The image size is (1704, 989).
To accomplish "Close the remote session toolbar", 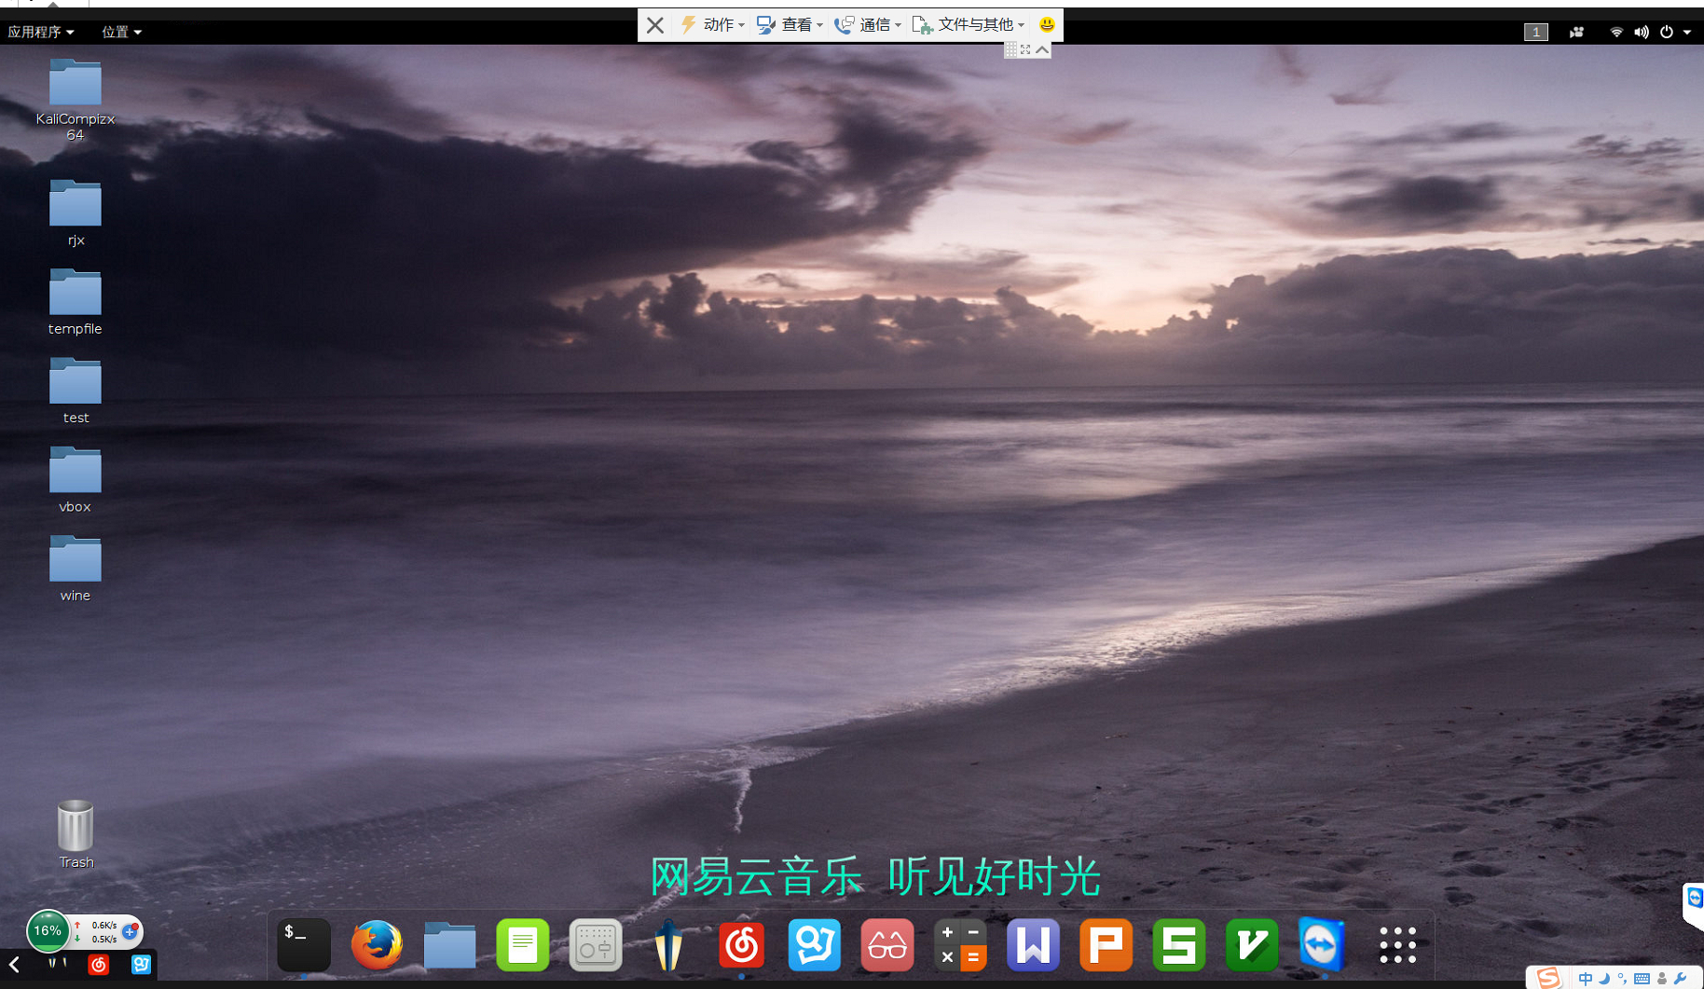I will point(655,25).
